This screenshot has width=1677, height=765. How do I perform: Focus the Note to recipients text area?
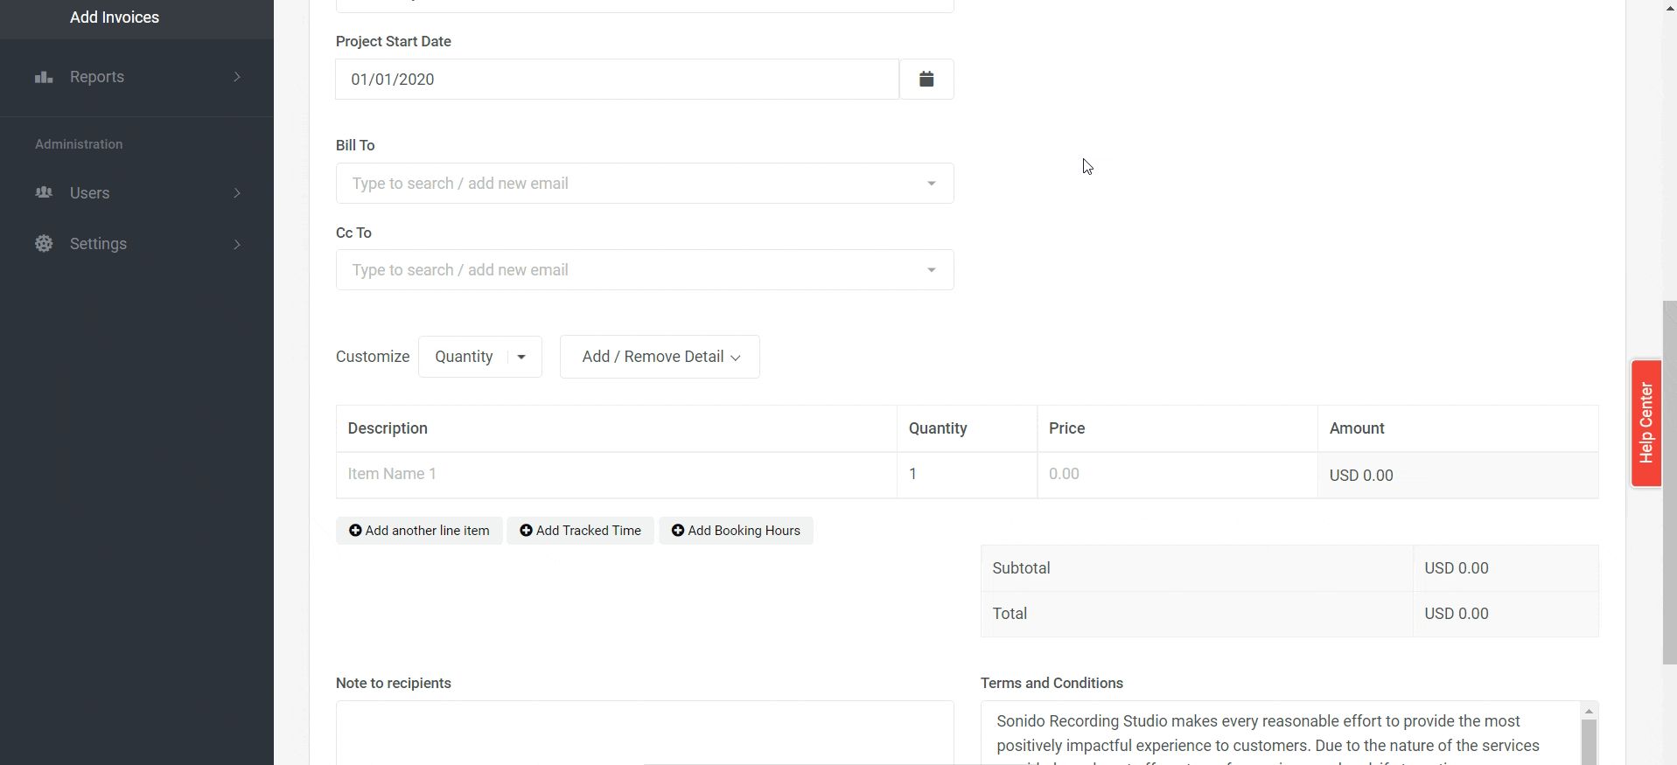click(x=644, y=733)
